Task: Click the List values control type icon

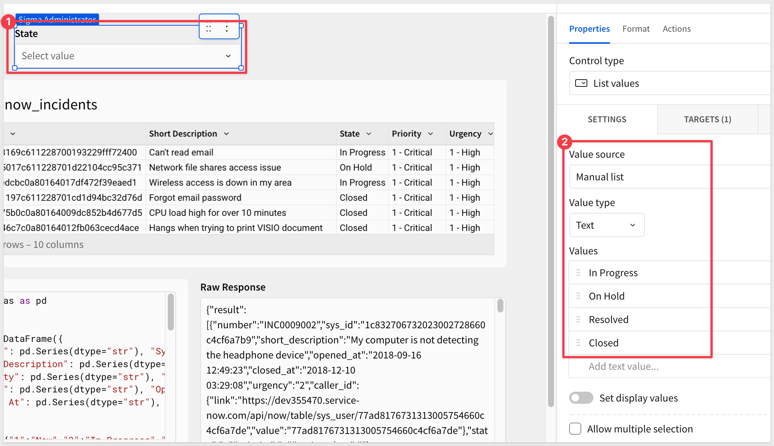Action: pos(581,83)
